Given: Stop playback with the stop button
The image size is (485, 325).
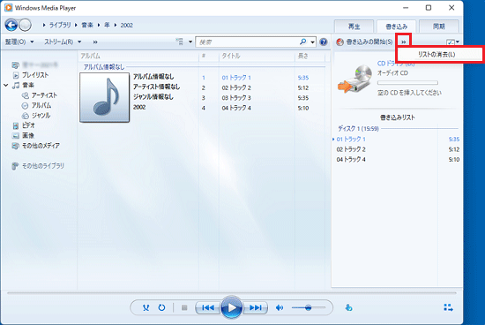Looking at the screenshot, I should coord(184,307).
